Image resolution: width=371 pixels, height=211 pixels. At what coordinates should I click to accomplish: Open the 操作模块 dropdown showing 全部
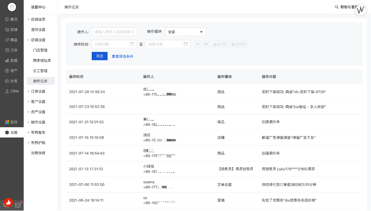(185, 32)
